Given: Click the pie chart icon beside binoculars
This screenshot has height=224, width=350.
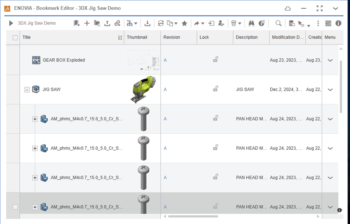Looking at the screenshot, I should [261, 23].
